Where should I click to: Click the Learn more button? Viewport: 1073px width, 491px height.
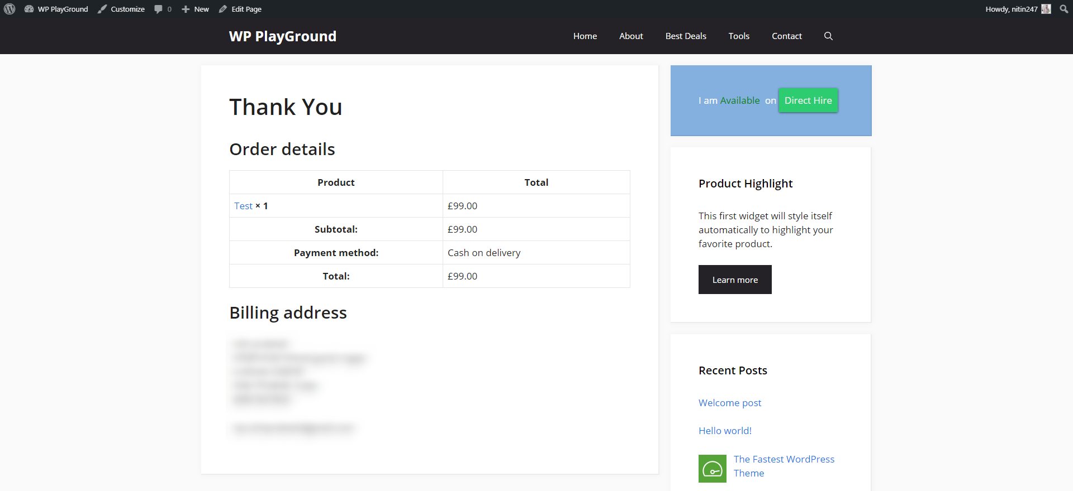(735, 280)
